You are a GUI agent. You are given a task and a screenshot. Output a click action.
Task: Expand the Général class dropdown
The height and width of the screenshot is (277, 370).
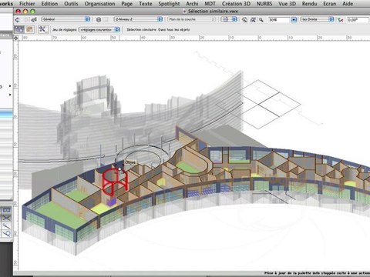click(66, 19)
